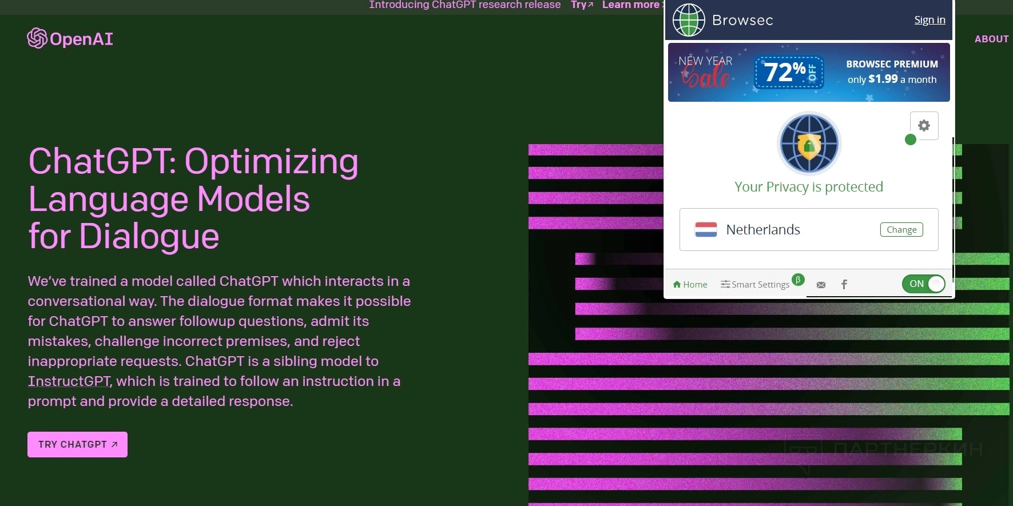Click the OpenAI logo in header
Viewport: 1013px width, 506px height.
70,38
